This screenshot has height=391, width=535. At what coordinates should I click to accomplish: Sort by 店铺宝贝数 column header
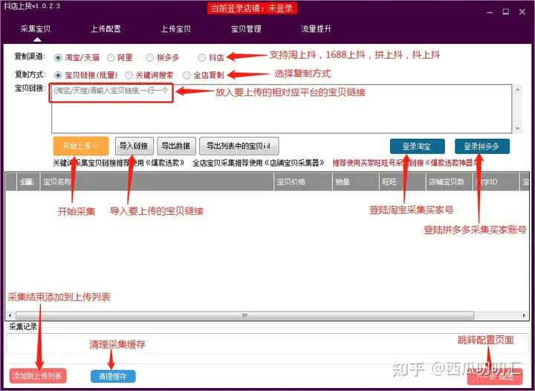pyautogui.click(x=449, y=182)
